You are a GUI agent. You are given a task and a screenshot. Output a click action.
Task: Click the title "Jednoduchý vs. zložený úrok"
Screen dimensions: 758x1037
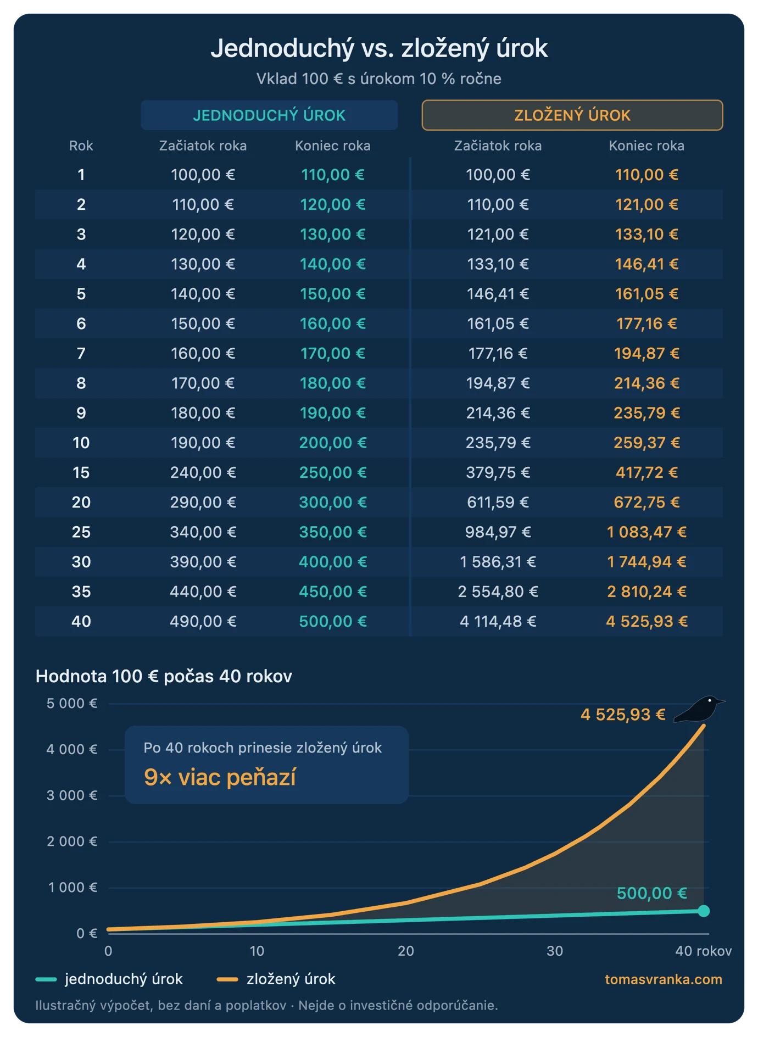[x=379, y=48]
